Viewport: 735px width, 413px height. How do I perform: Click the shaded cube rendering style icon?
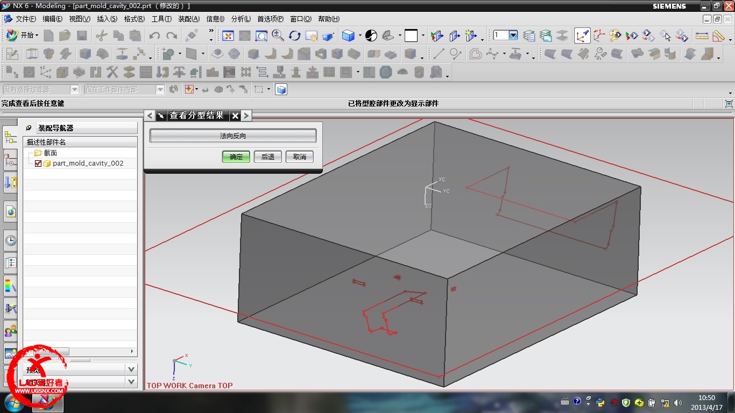[x=348, y=35]
